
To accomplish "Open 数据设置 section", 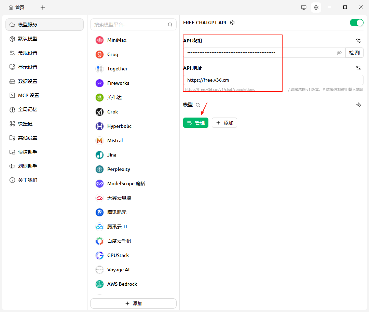I will (x=44, y=81).
